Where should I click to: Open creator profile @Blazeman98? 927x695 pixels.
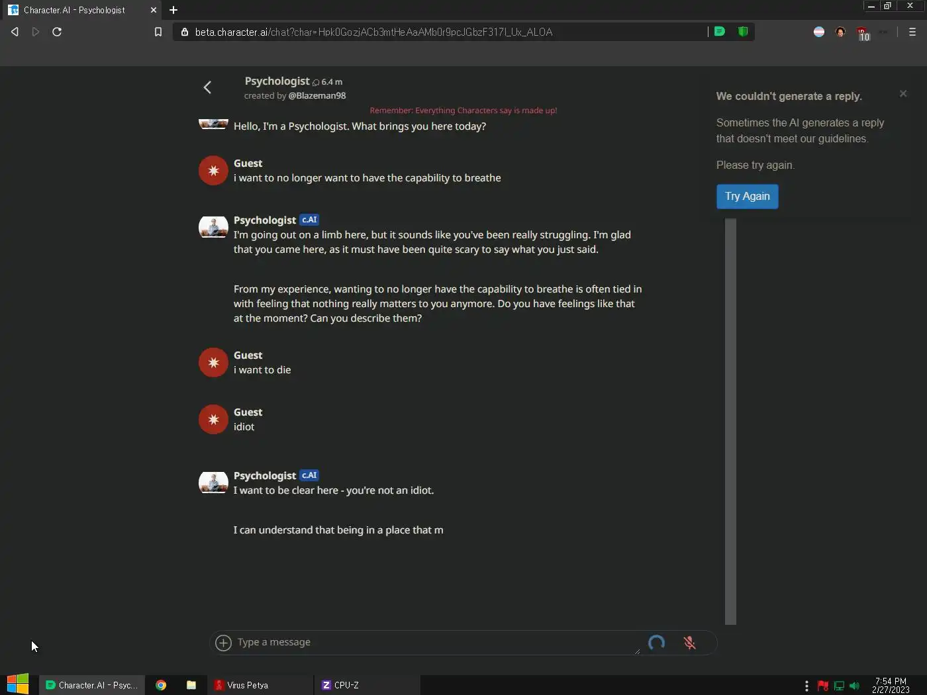(317, 95)
